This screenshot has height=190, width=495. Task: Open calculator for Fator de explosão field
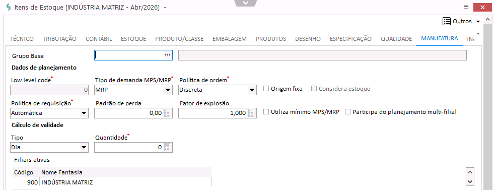251,113
